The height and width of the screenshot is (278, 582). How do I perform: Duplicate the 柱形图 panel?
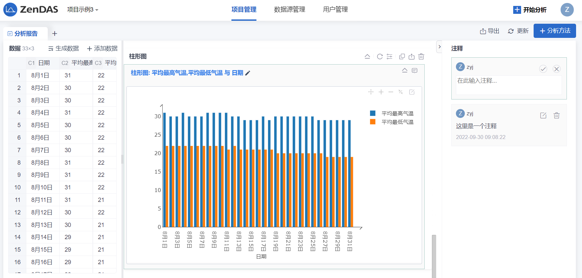tap(402, 57)
